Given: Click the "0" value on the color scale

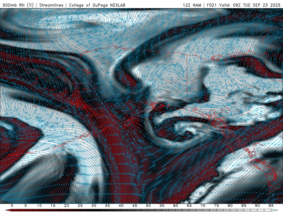Looking at the screenshot, I should pyautogui.click(x=12, y=206).
